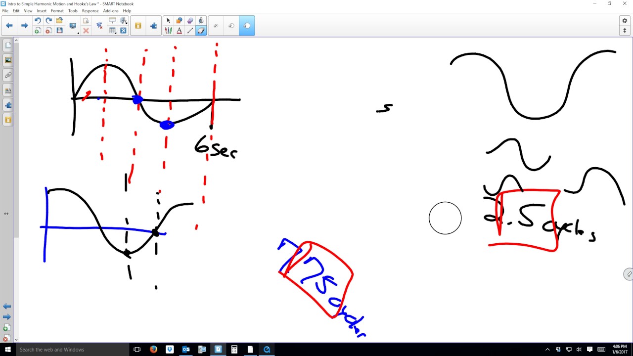Open the Add-ons menu
Image resolution: width=633 pixels, height=356 pixels.
pyautogui.click(x=110, y=11)
